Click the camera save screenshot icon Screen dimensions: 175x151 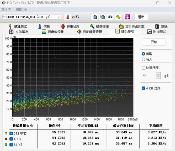[x=111, y=17]
